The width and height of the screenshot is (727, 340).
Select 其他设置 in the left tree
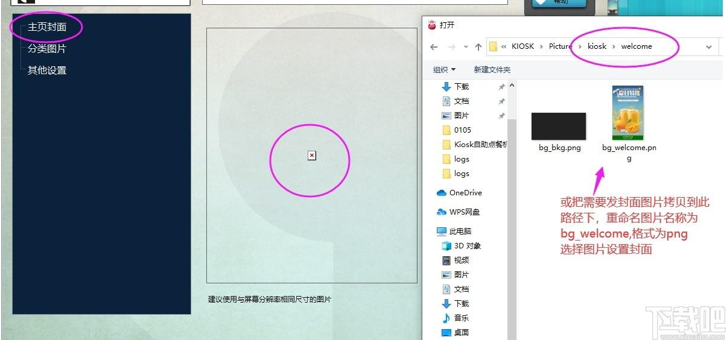[x=47, y=70]
